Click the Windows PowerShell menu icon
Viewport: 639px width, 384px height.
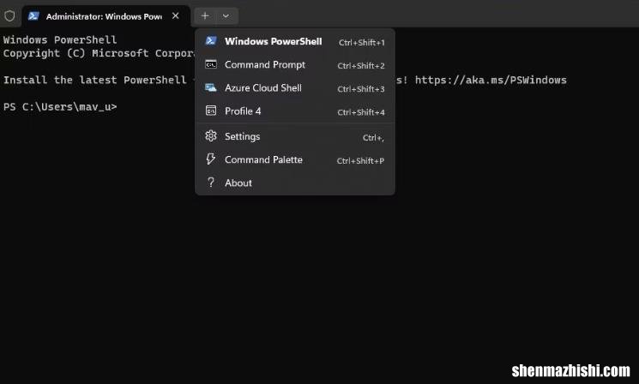coord(211,41)
